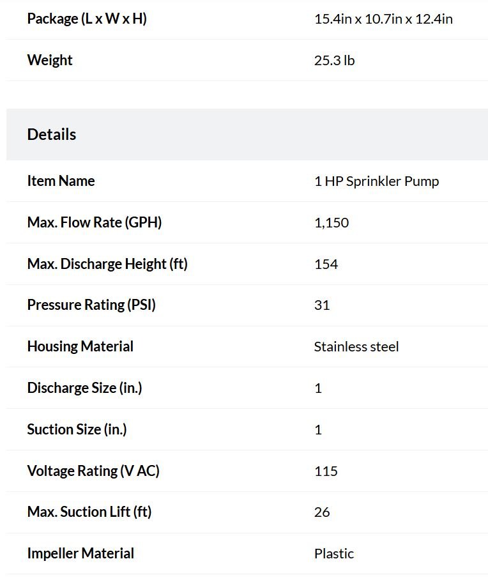488x582 pixels.
Task: Click the Plastic impeller material value
Action: 334,554
